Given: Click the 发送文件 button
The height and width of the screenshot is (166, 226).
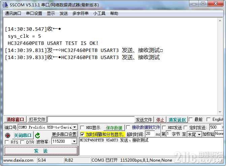Looking at the screenshot, I should [144, 120].
